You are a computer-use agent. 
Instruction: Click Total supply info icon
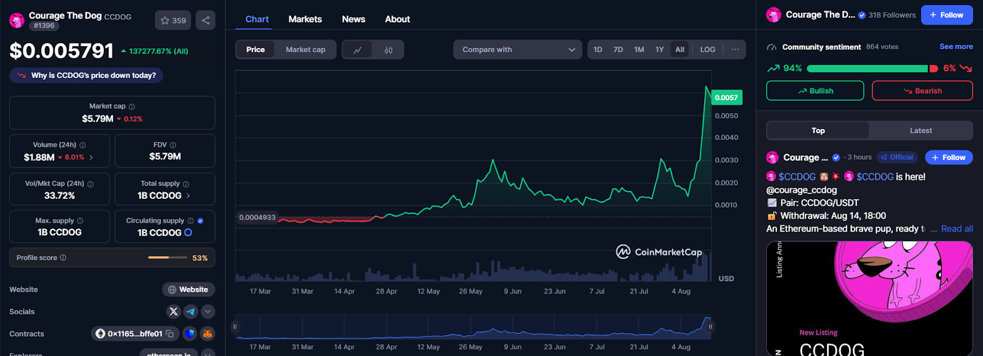[186, 184]
